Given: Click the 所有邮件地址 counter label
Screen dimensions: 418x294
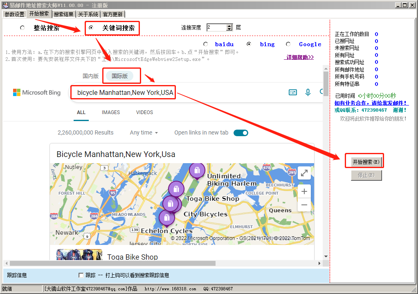Looking at the screenshot, I should click(x=349, y=70).
